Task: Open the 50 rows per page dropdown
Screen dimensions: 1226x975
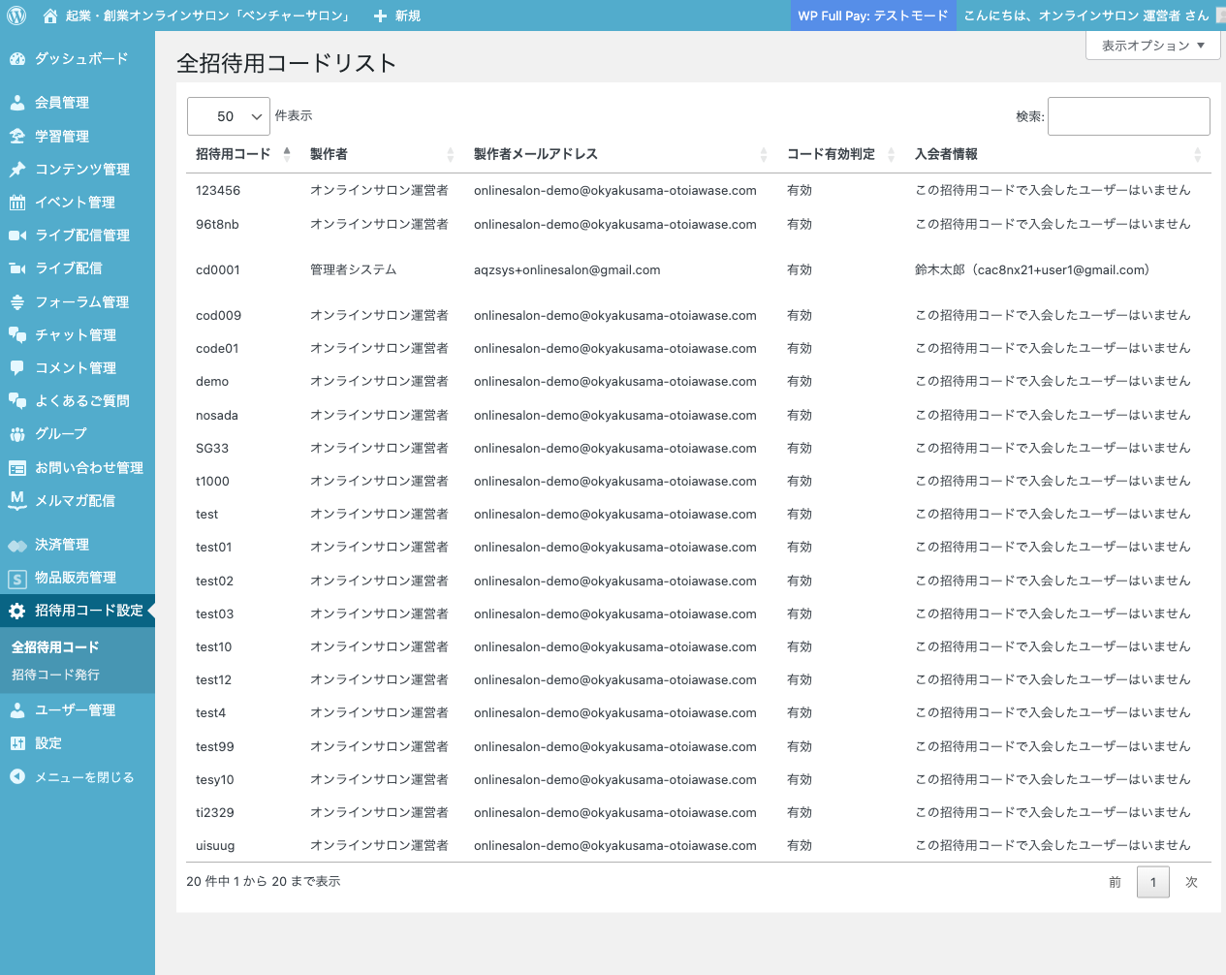Action: point(229,116)
